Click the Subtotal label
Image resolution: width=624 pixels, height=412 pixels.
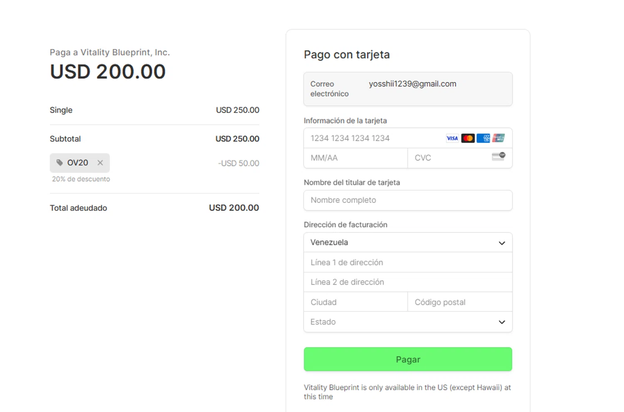65,139
